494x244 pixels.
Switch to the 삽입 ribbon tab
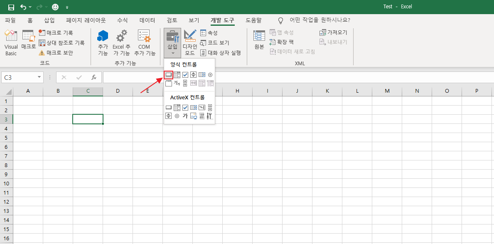49,20
